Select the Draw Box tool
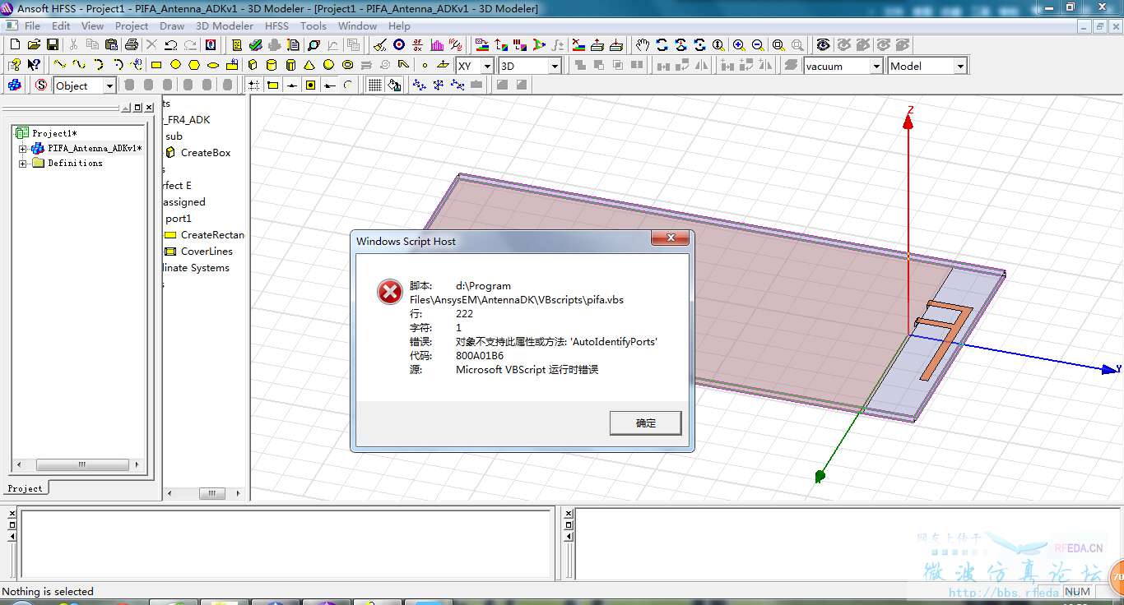 pos(252,65)
